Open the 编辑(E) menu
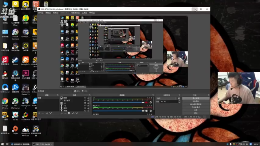The height and width of the screenshot is (146, 260). click(48, 13)
